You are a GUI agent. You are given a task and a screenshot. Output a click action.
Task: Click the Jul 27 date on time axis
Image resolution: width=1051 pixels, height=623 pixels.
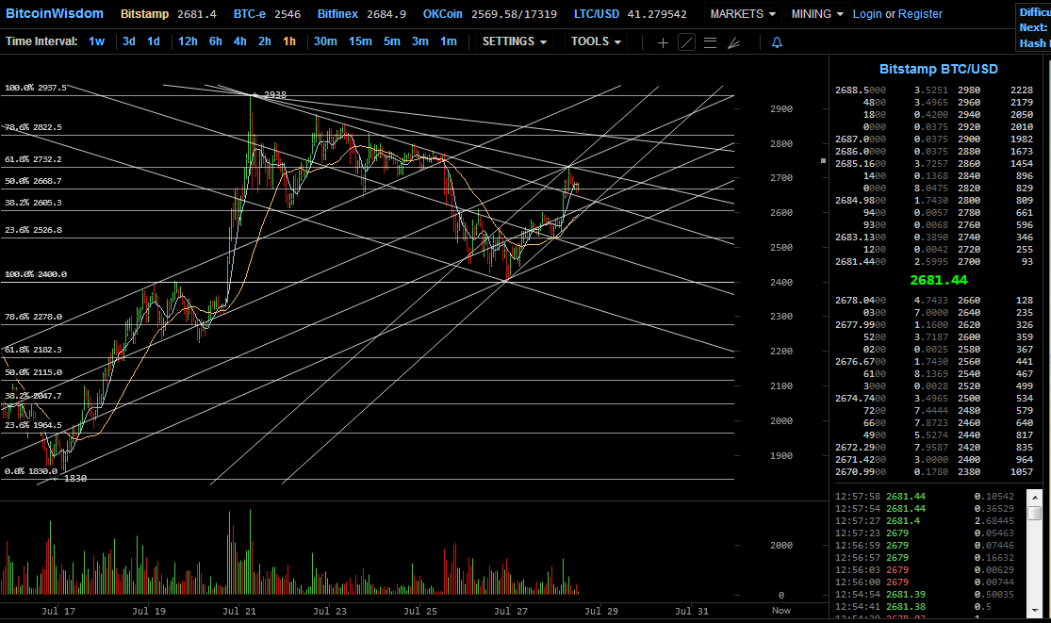point(511,611)
